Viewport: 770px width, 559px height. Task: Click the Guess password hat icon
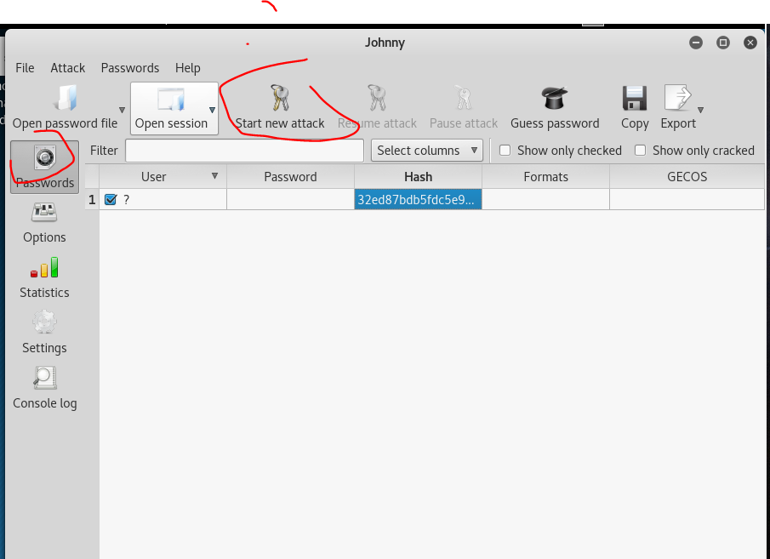coord(555,99)
